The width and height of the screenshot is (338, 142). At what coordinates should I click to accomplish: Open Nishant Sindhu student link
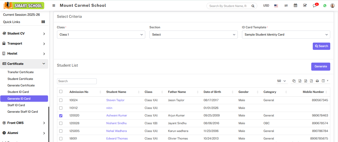116,123
